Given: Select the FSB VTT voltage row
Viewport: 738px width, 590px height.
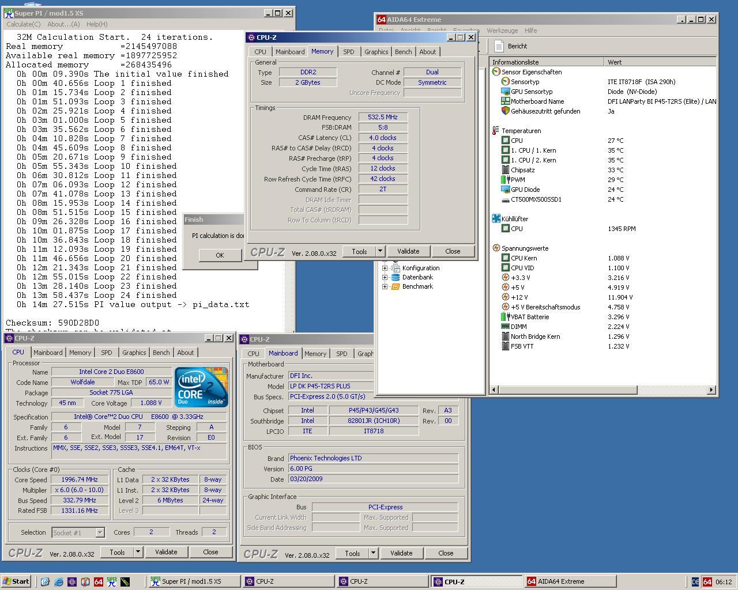Looking at the screenshot, I should pyautogui.click(x=603, y=346).
